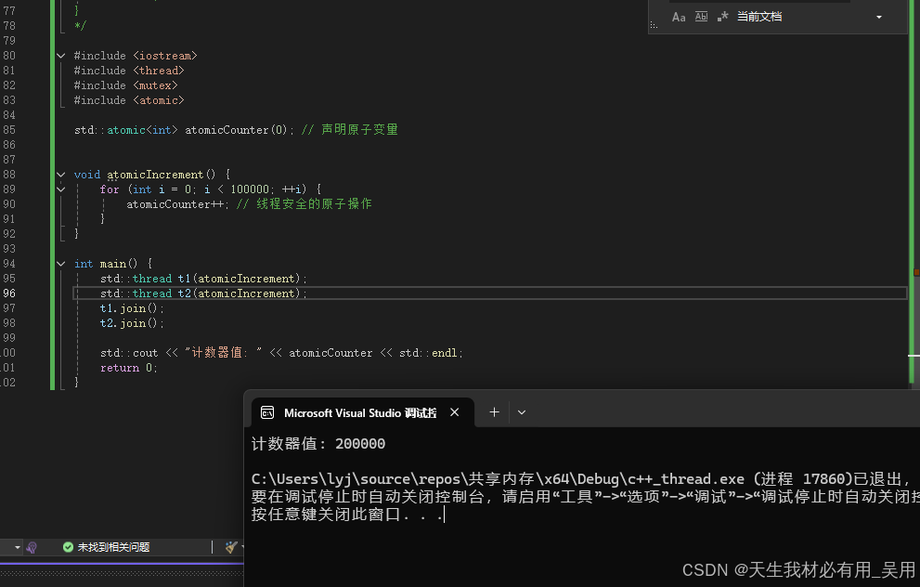Click 't1.join();' statement
The image size is (920, 587).
pyautogui.click(x=132, y=308)
